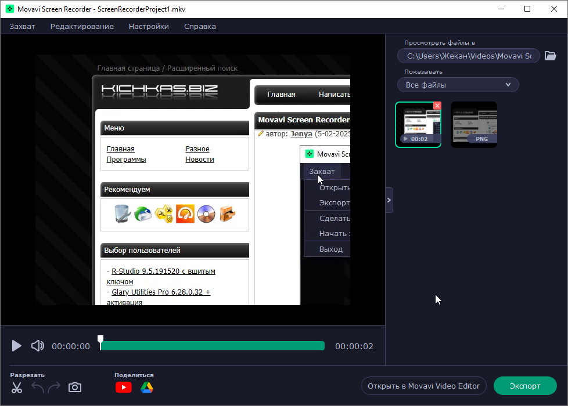Image resolution: width=568 pixels, height=406 pixels.
Task: Click the 'Разрезать' label
Action: tap(27, 375)
